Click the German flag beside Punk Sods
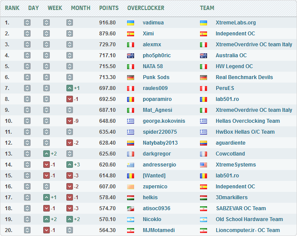Screen dimensions: 297x236 [130, 77]
